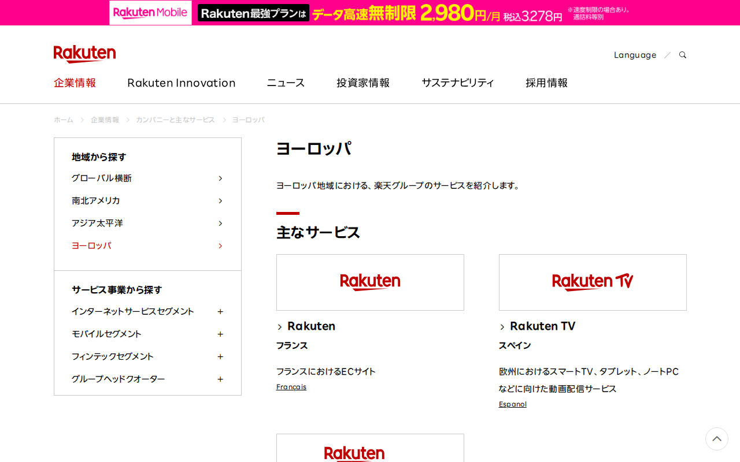The image size is (740, 462).
Task: Click the フランス country label
Action: [292, 345]
